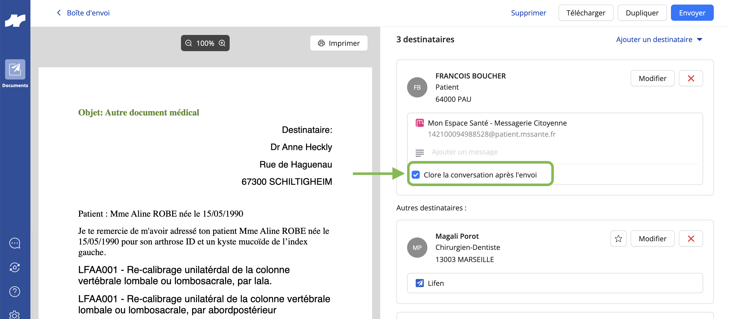Go back to Boîte d'envoi
The height and width of the screenshot is (319, 729).
pos(83,13)
